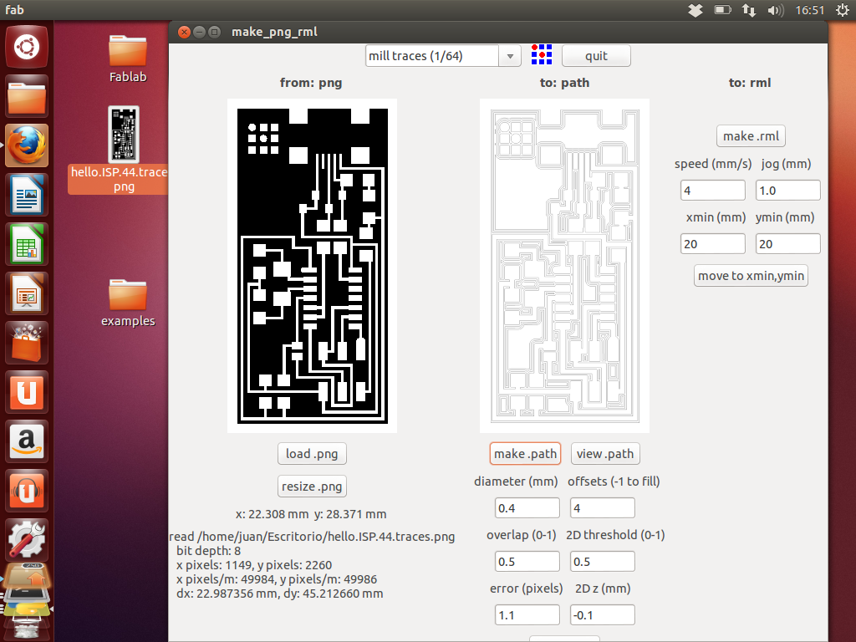Viewport: 856px width, 642px height.
Task: Open LibreOffice Calc spreadsheet launcher icon
Action: pyautogui.click(x=27, y=244)
